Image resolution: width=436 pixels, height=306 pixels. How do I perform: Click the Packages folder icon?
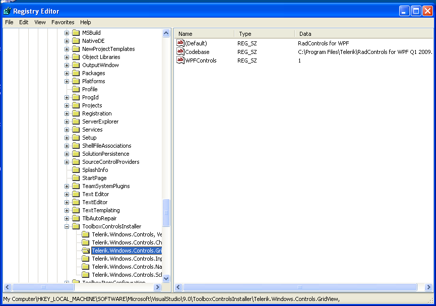[76, 73]
